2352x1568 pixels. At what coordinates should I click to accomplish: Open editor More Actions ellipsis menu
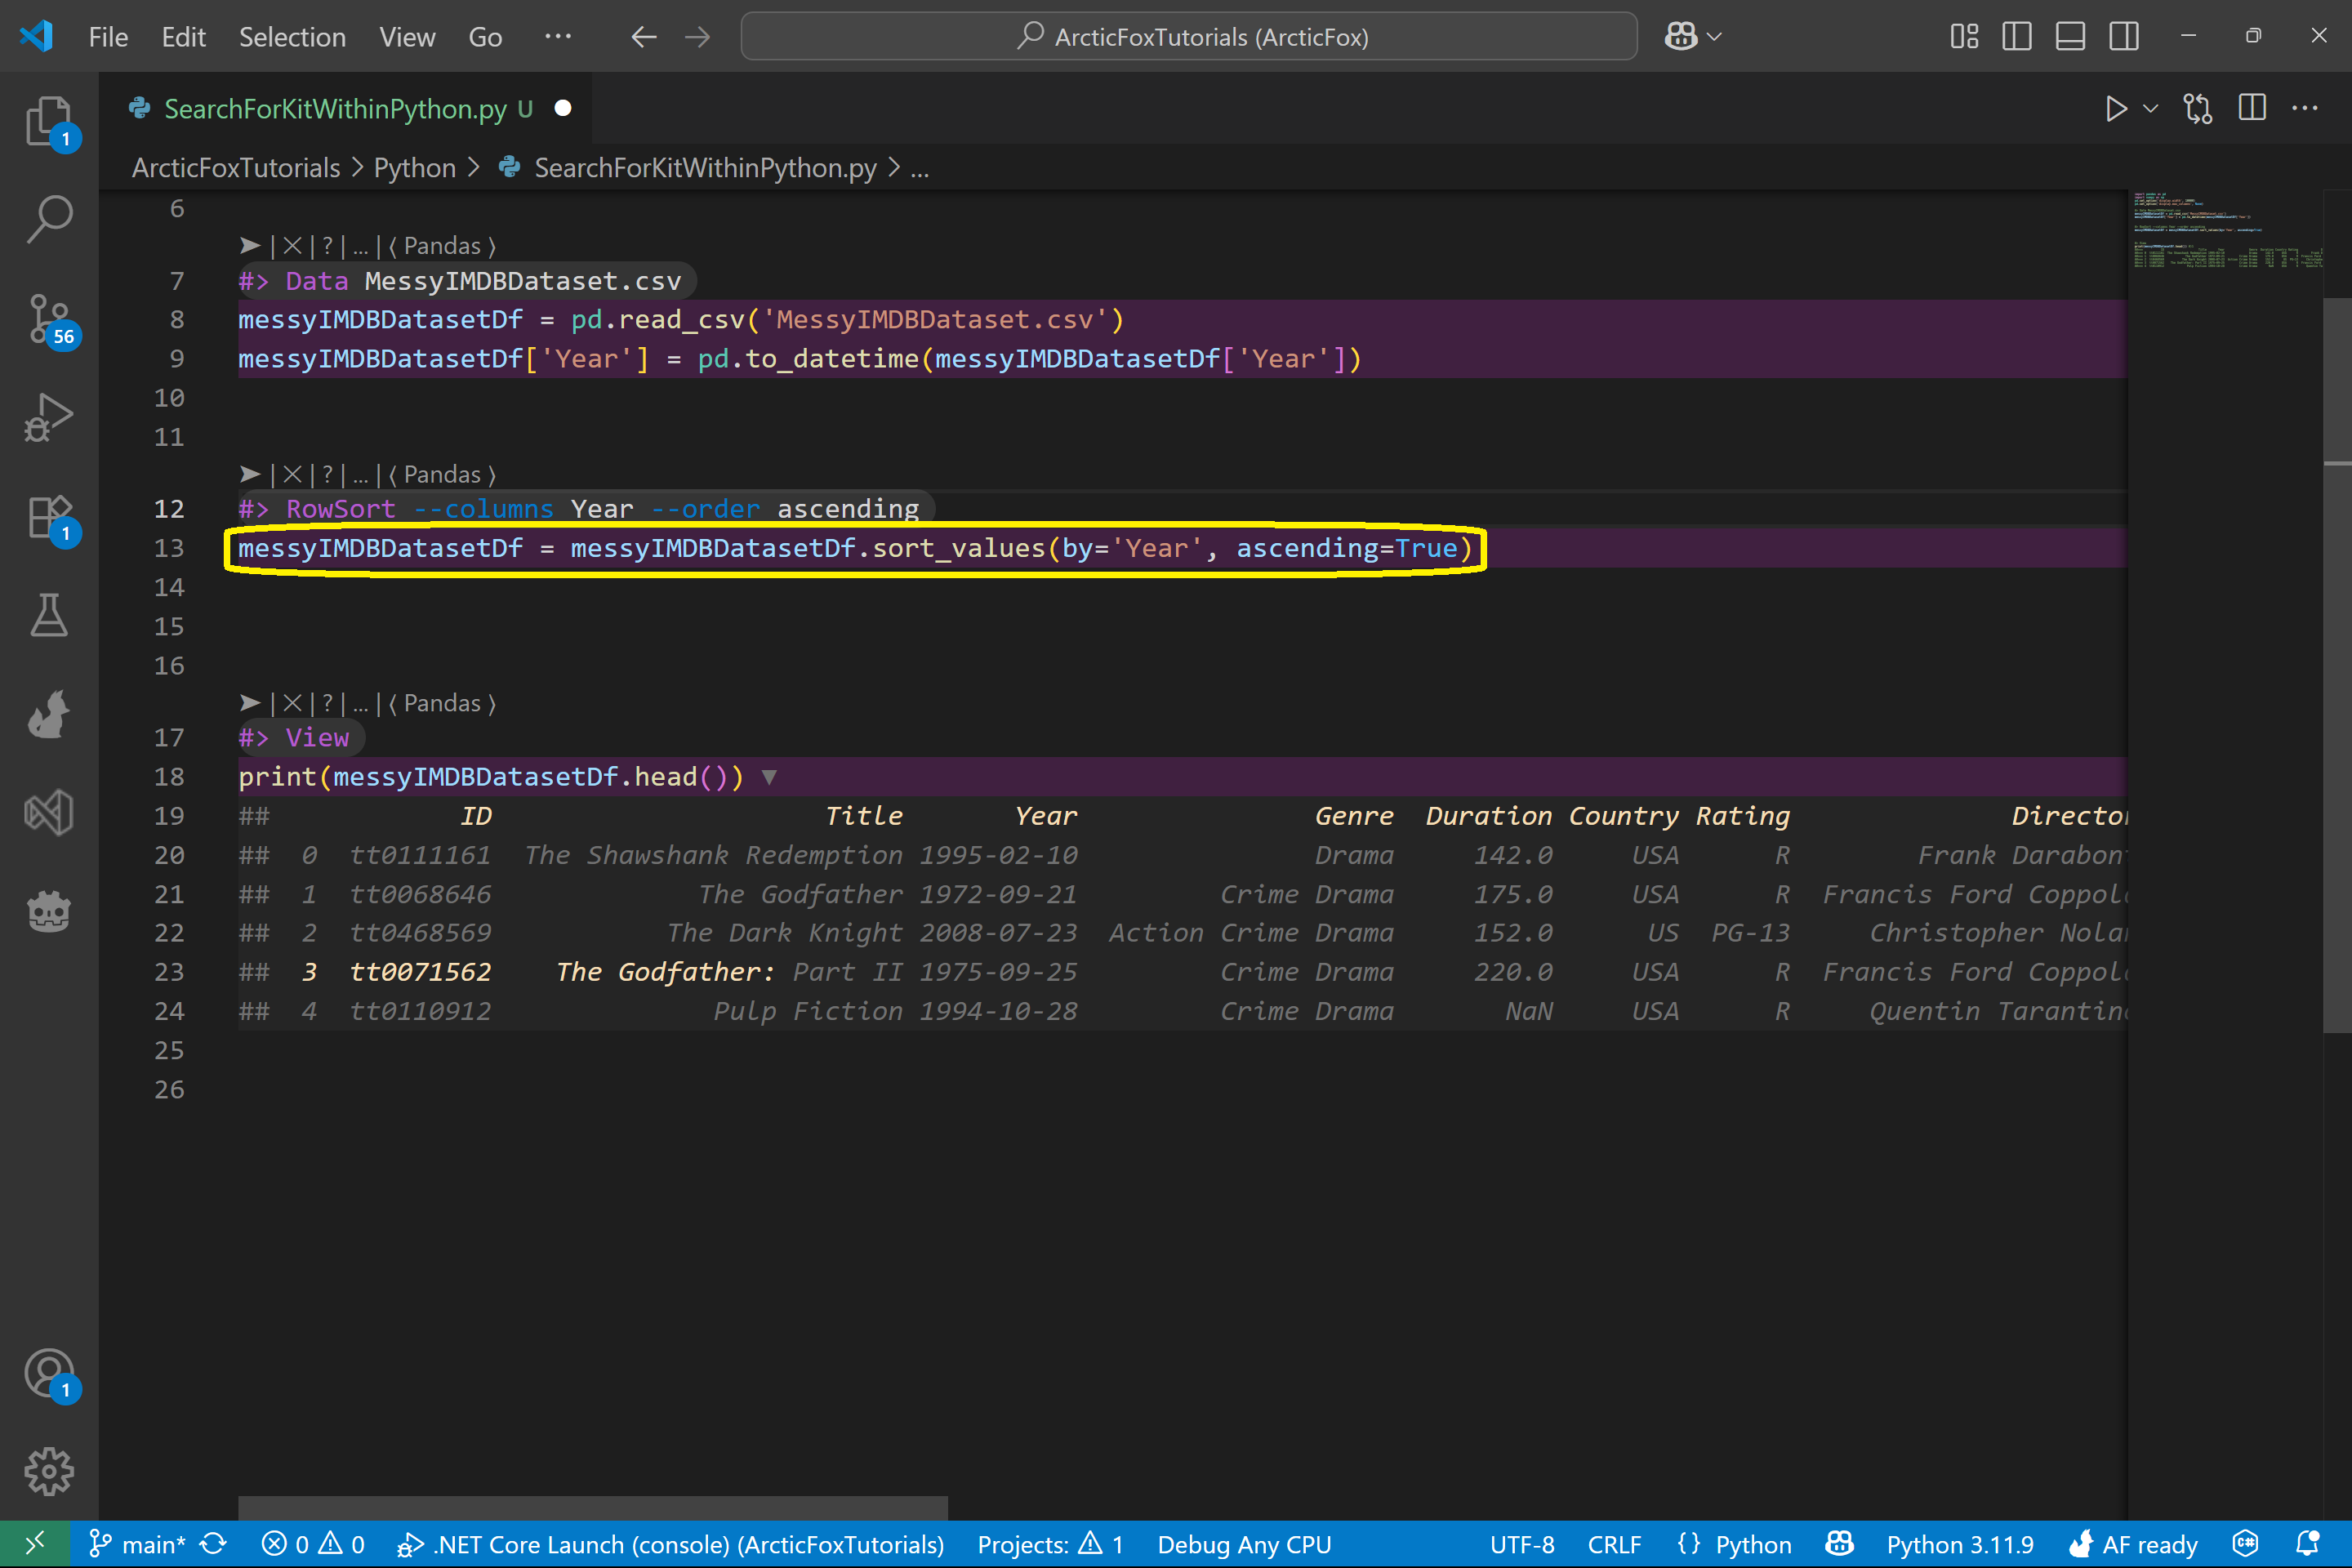[2305, 108]
